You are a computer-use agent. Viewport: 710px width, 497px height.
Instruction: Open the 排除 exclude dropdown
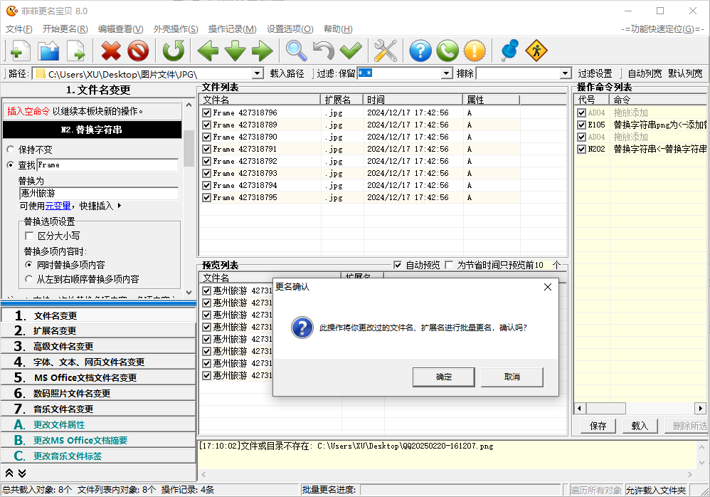pos(565,73)
